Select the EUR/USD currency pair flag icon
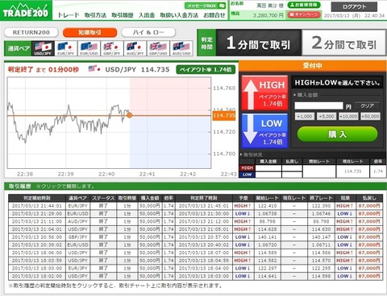387x296 pixels. [89, 48]
